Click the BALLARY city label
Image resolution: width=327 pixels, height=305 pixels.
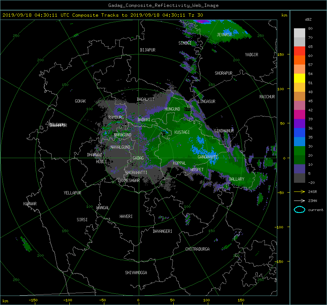pyautogui.click(x=237, y=179)
